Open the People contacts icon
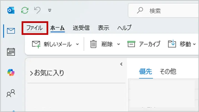 tap(11, 93)
